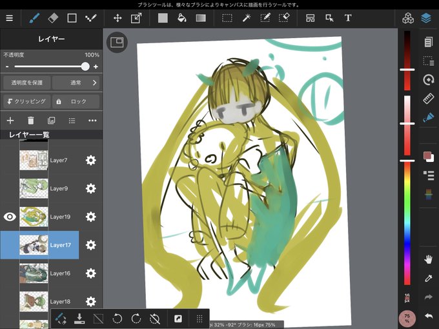Screen dimensions: 439x329
Task: Select the Fill rectangle tool
Action: click(x=163, y=18)
